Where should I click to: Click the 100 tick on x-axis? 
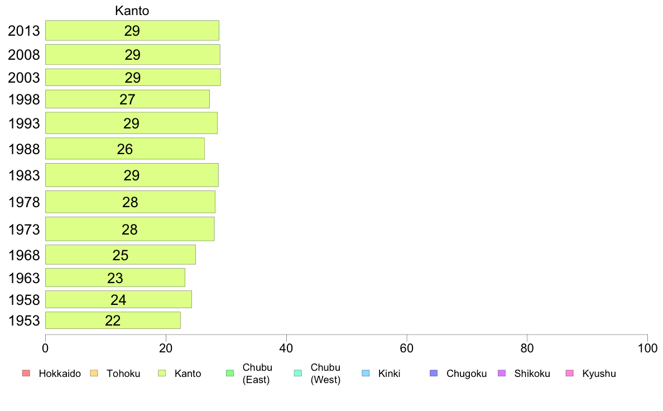647,348
